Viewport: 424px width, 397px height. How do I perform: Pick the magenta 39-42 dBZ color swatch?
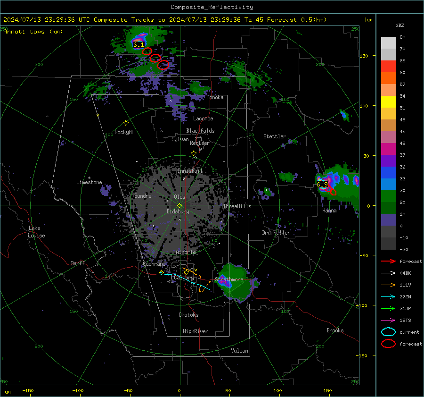388,149
